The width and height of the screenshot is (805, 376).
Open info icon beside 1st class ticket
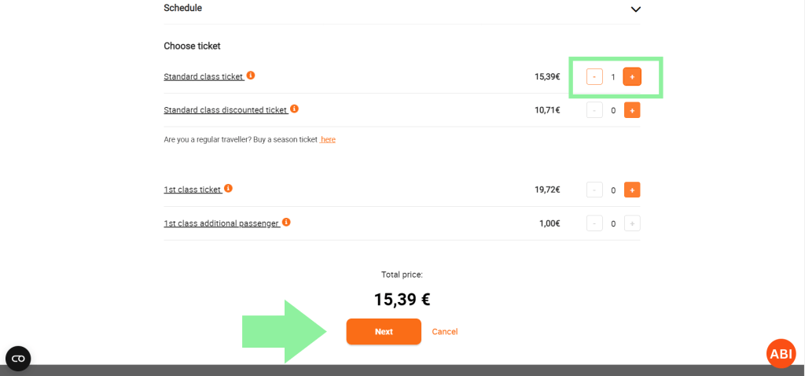click(x=228, y=188)
